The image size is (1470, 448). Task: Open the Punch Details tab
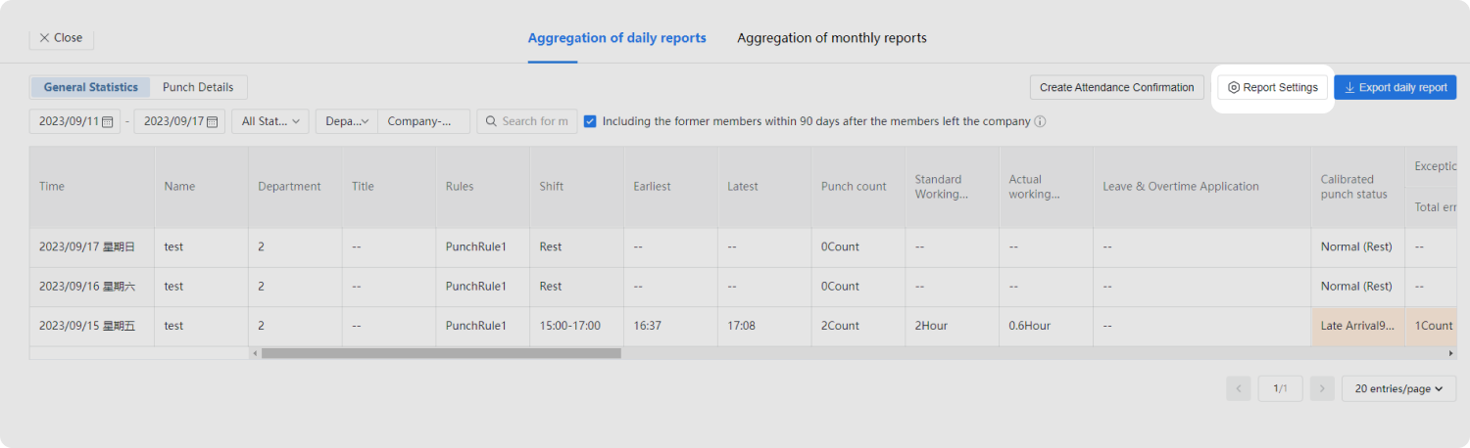(x=198, y=87)
